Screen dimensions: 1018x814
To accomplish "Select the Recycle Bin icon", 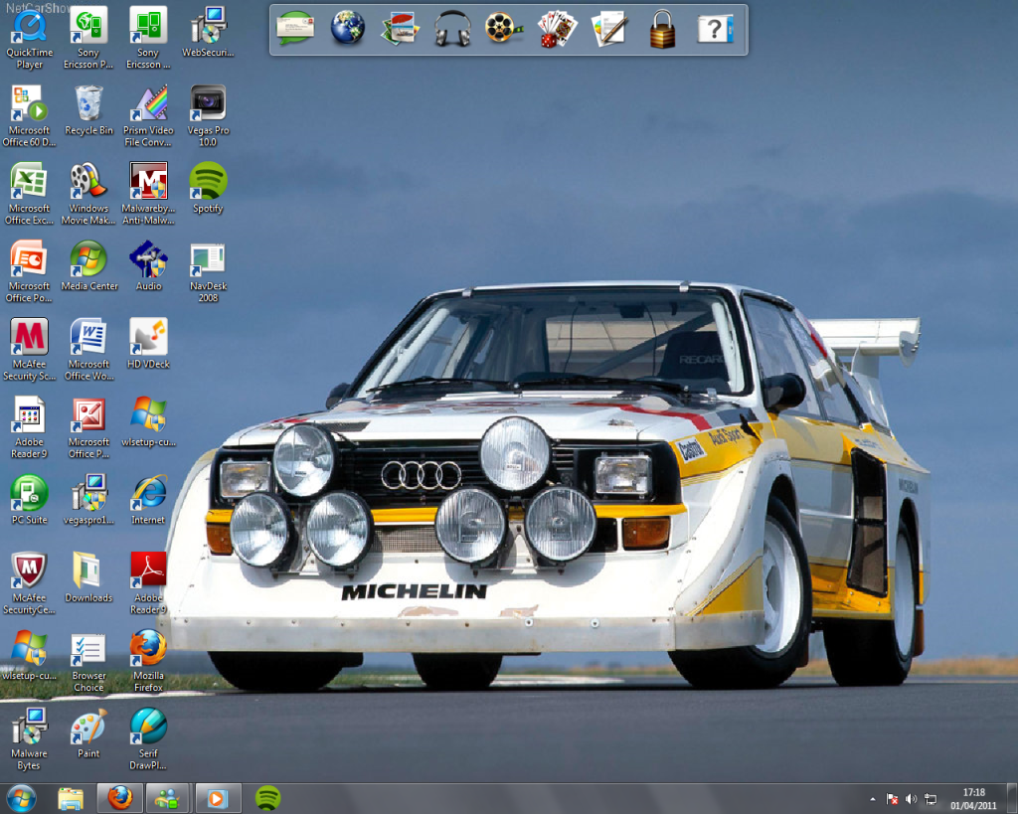I will tap(88, 111).
